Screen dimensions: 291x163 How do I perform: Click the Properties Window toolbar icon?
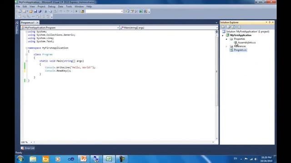click(x=132, y=11)
